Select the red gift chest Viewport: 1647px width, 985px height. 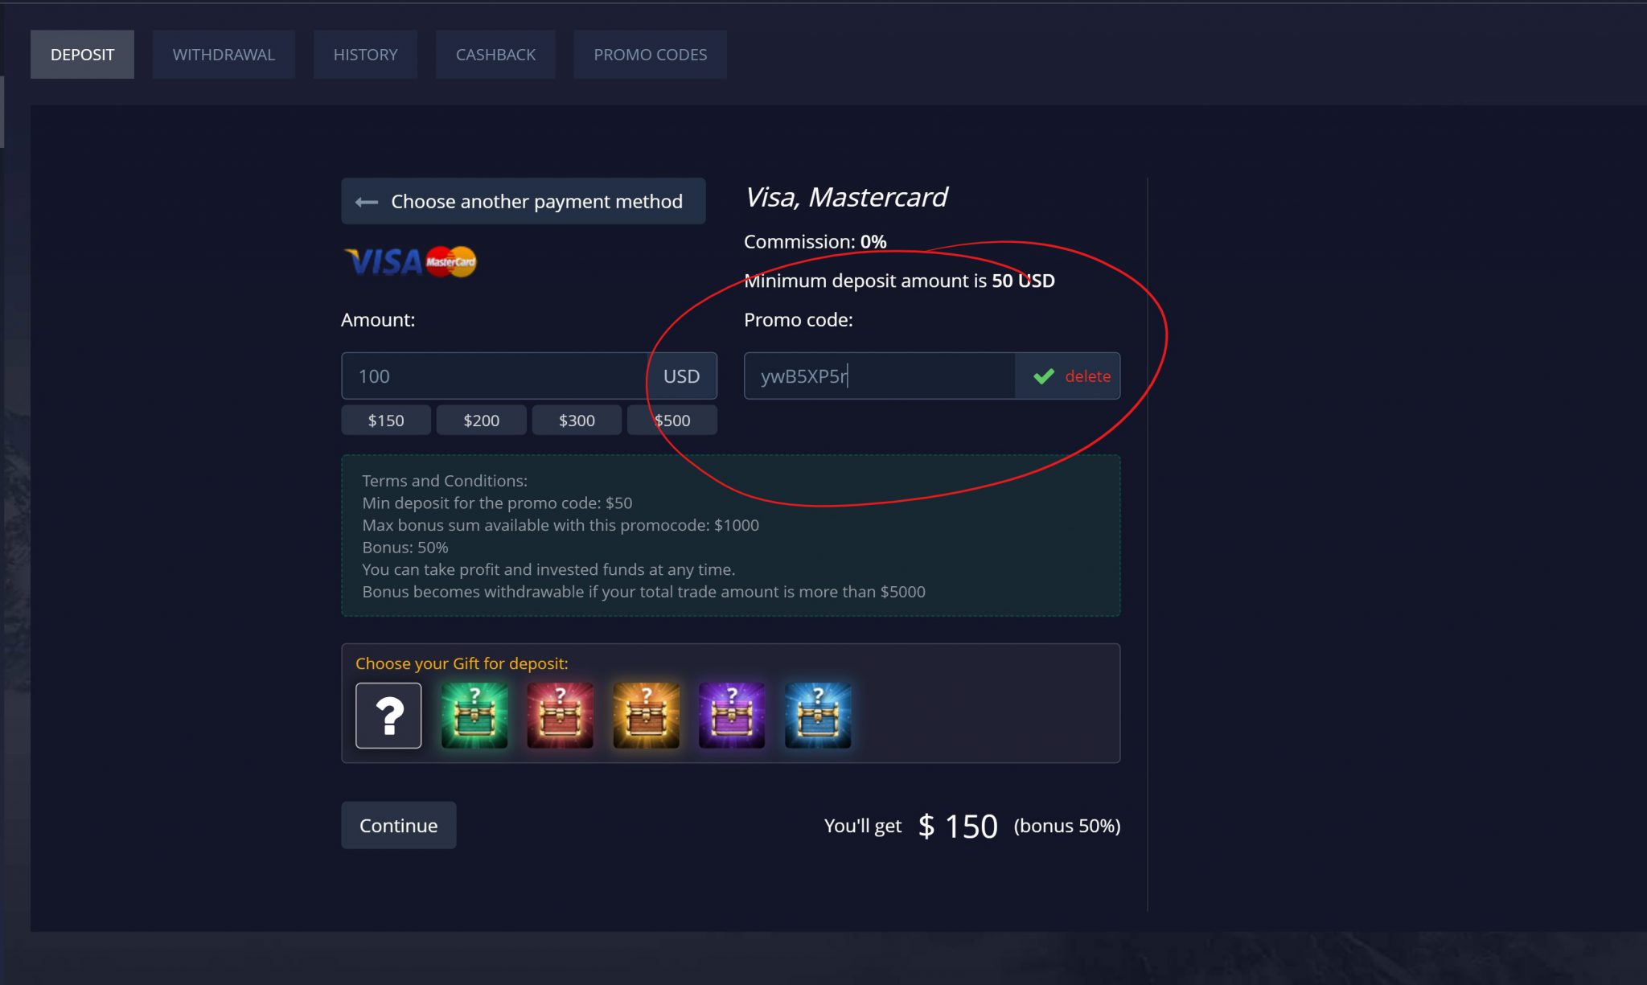pyautogui.click(x=560, y=715)
